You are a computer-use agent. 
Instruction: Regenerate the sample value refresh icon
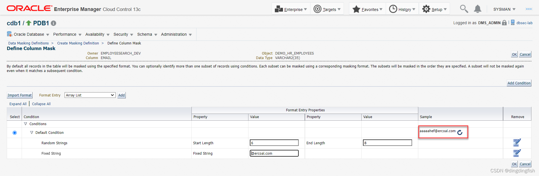(460, 132)
